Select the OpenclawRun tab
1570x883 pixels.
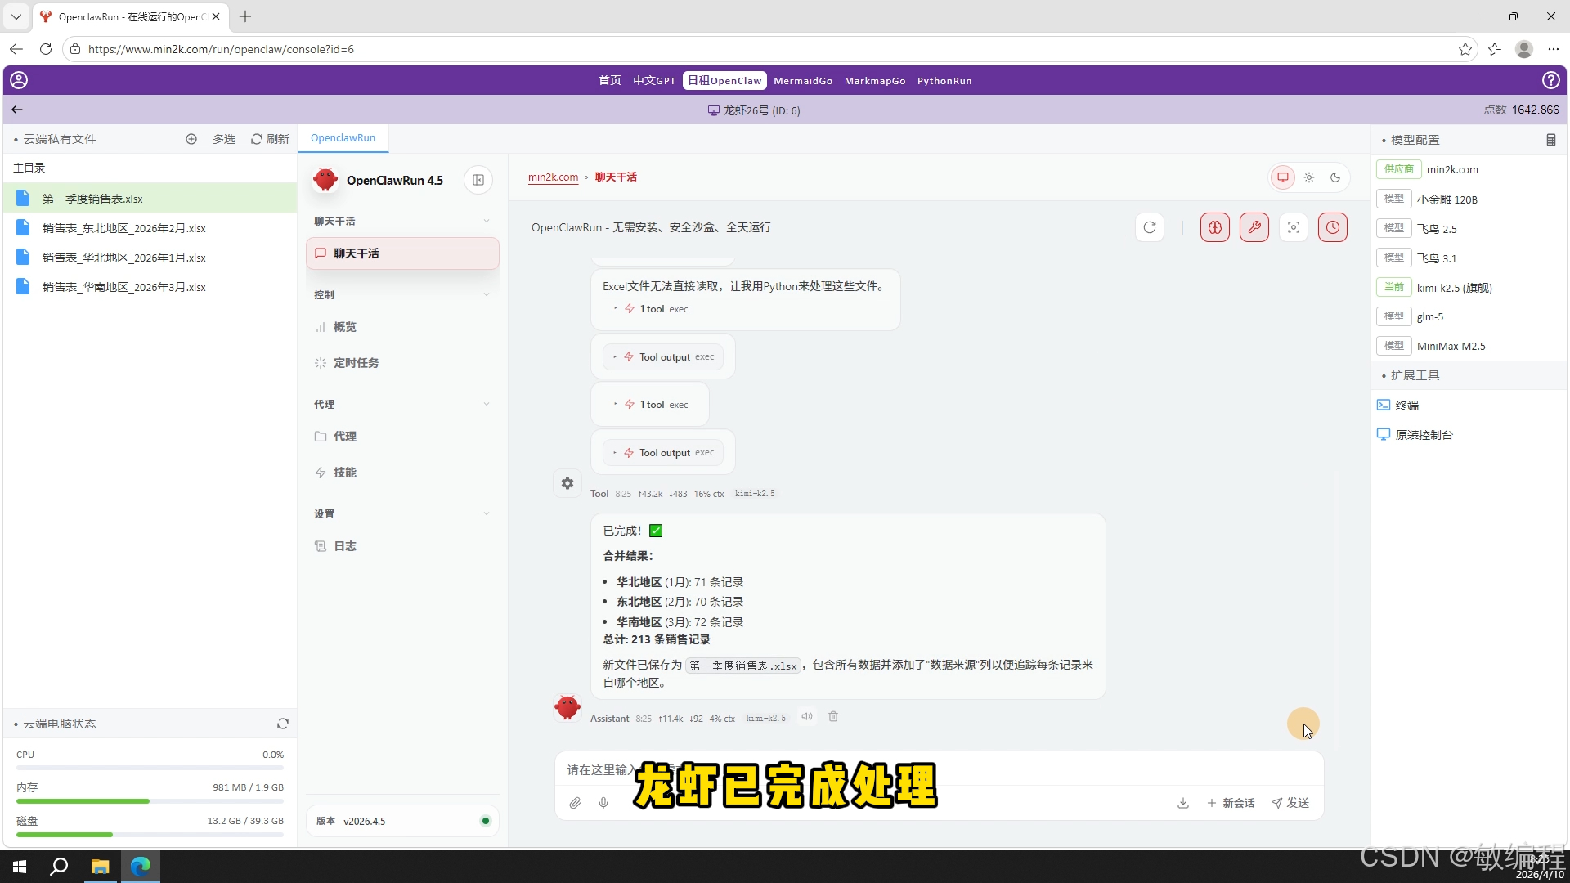pyautogui.click(x=343, y=137)
